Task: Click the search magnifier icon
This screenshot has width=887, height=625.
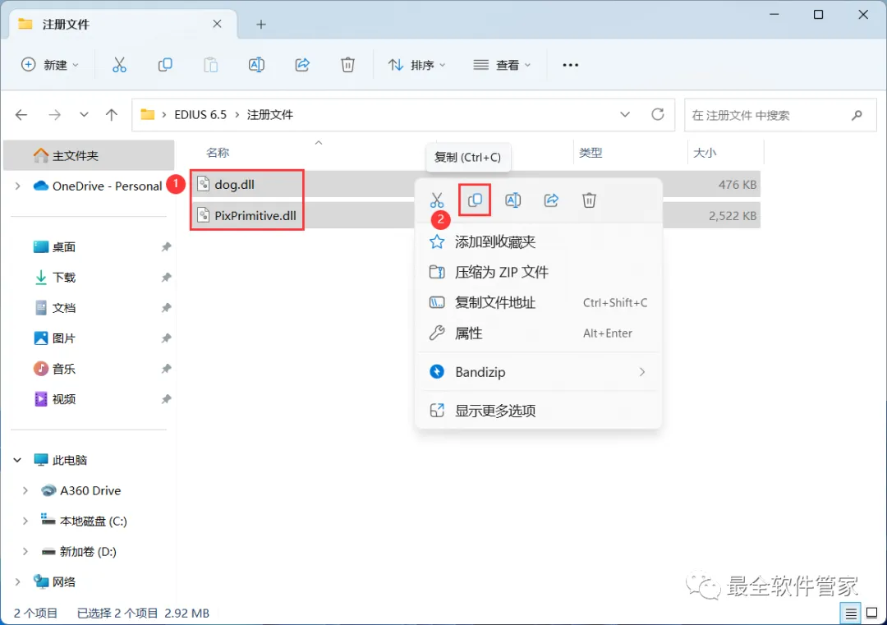Action: tap(857, 115)
